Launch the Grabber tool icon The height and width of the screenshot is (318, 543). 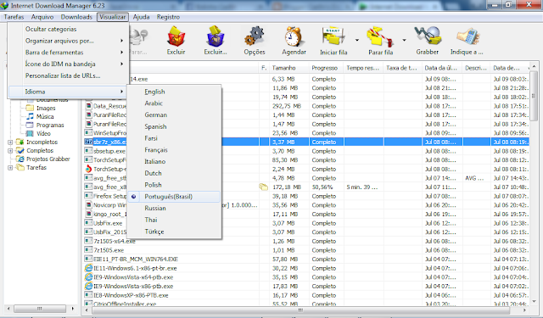[428, 36]
